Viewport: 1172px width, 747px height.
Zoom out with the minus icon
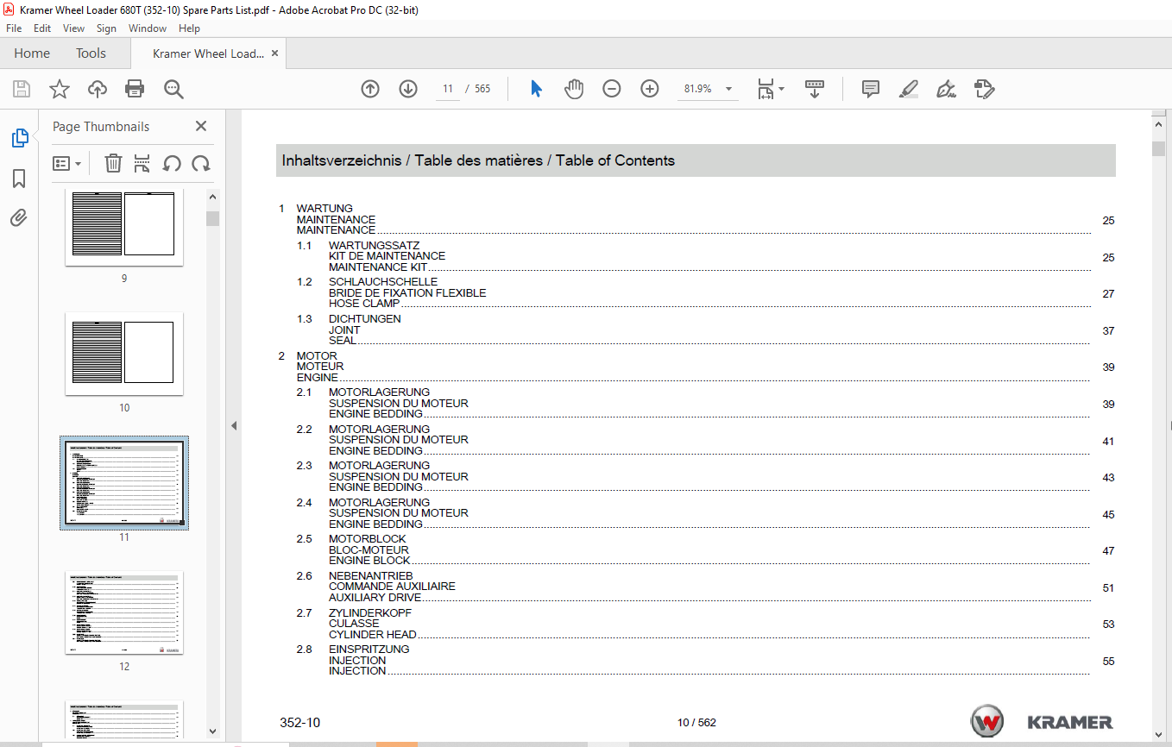pyautogui.click(x=612, y=89)
